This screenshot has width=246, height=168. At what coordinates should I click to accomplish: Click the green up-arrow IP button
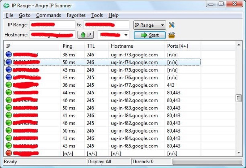point(86,35)
